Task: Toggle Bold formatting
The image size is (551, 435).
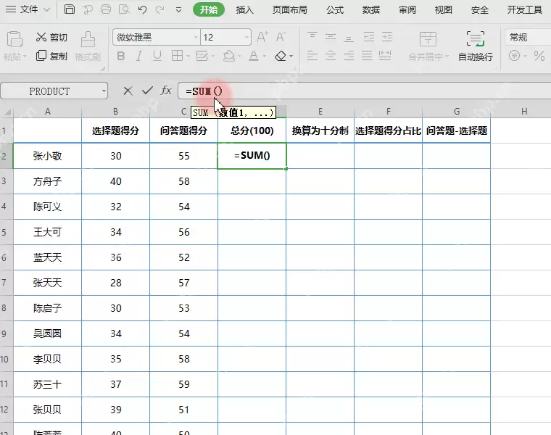Action: 121,56
